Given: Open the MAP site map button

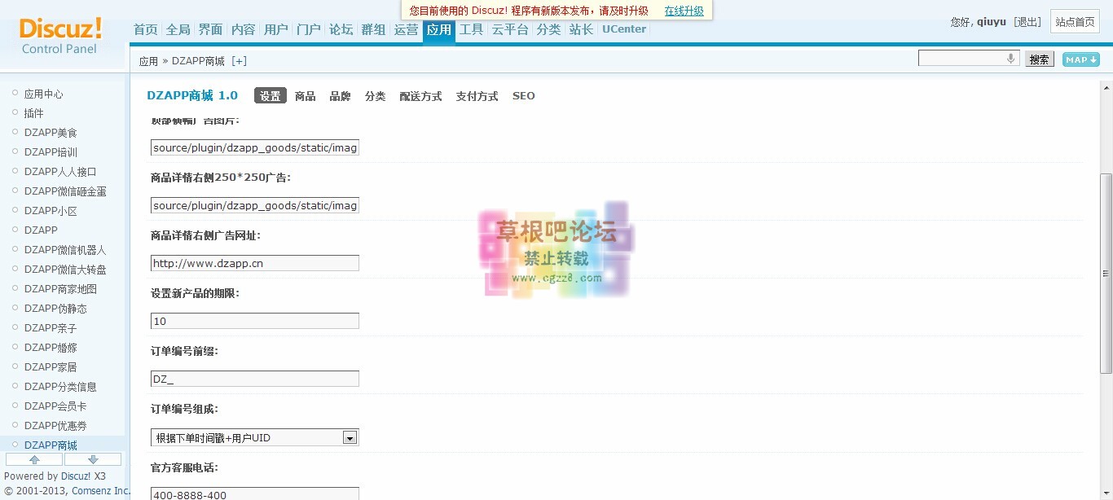Looking at the screenshot, I should click(1080, 59).
